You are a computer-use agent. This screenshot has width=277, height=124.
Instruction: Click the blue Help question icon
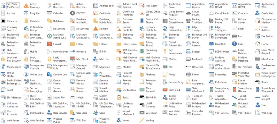[235, 44]
